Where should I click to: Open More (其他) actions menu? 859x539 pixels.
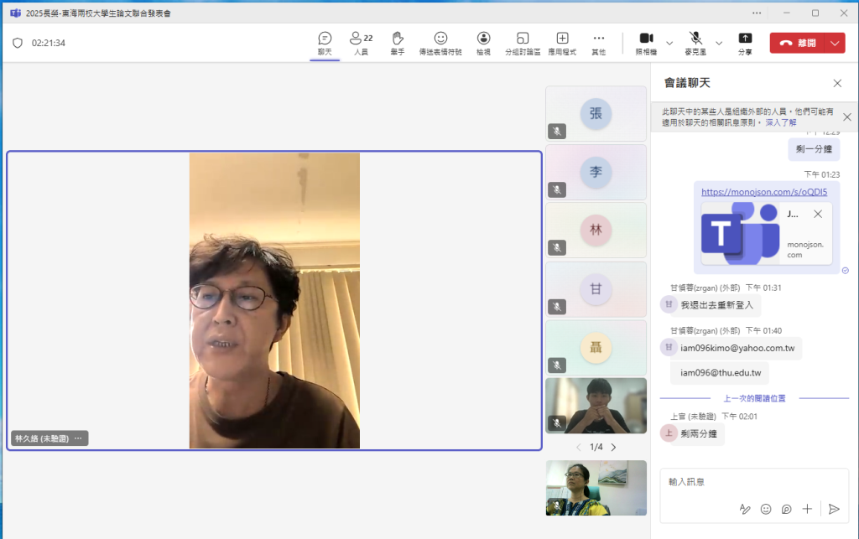(598, 44)
